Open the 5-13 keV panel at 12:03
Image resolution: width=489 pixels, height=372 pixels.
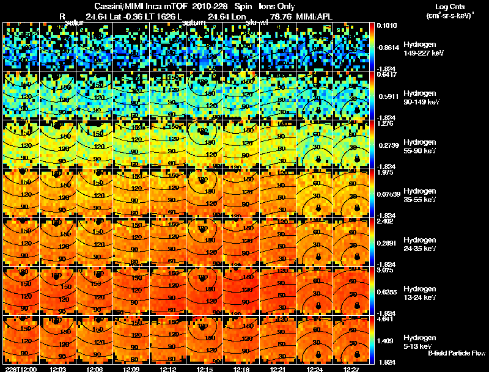pyautogui.click(x=57, y=340)
